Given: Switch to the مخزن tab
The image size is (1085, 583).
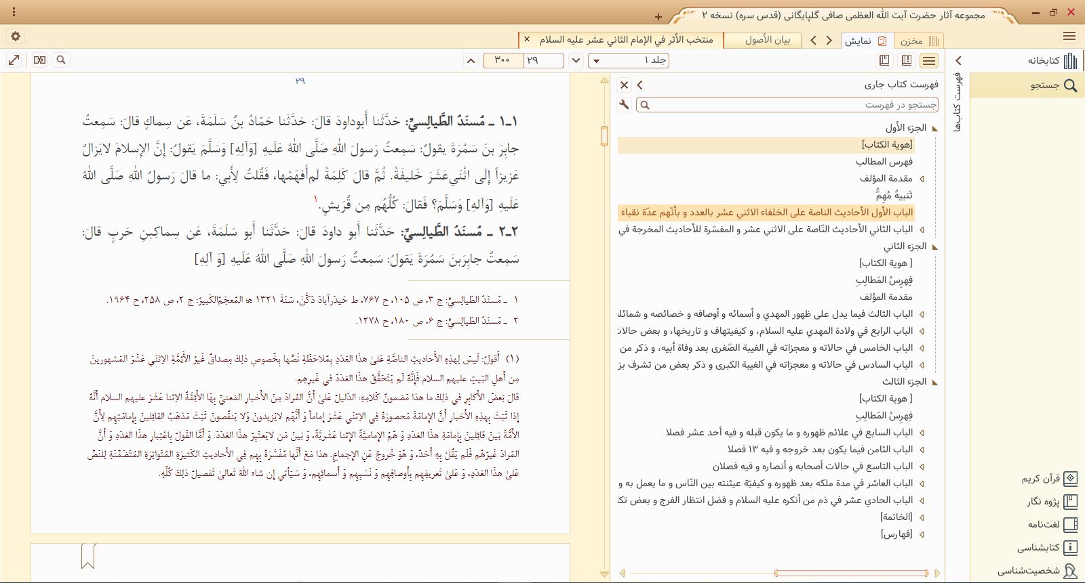Looking at the screenshot, I should coord(920,41).
